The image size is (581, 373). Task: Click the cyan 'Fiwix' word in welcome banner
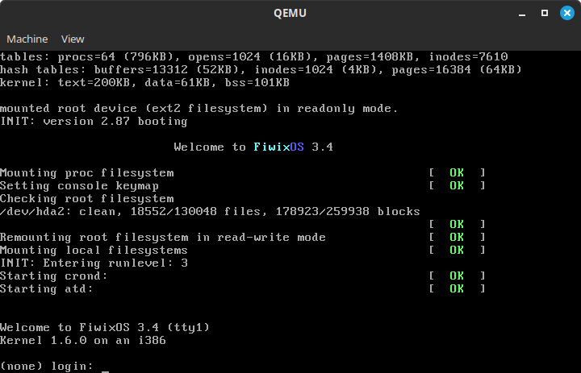[x=272, y=147]
